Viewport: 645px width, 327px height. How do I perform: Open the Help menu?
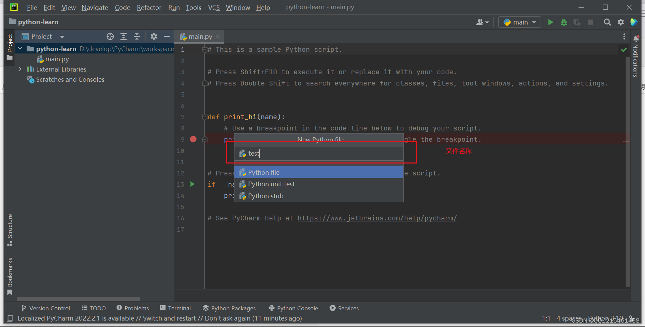[x=263, y=7]
